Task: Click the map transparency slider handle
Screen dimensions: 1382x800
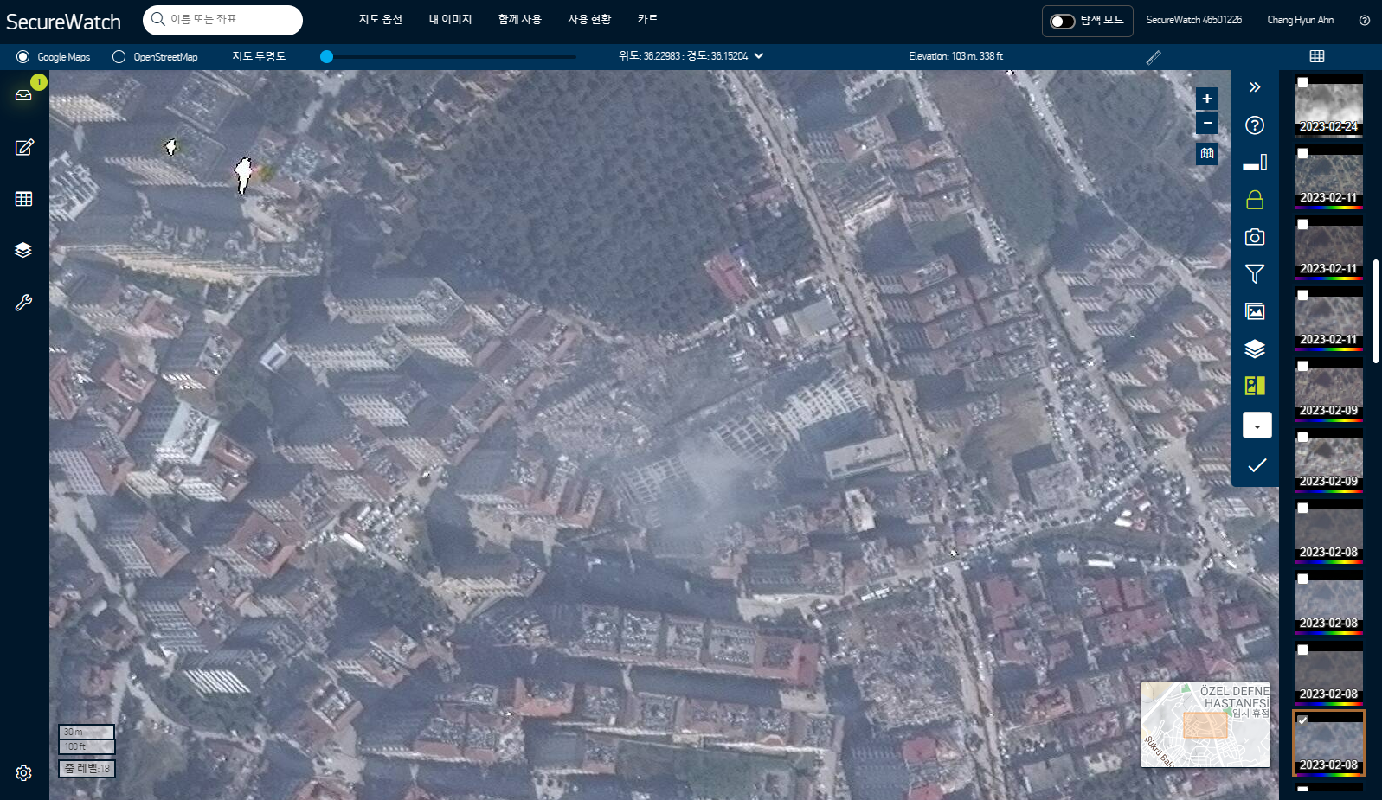Action: tap(326, 56)
